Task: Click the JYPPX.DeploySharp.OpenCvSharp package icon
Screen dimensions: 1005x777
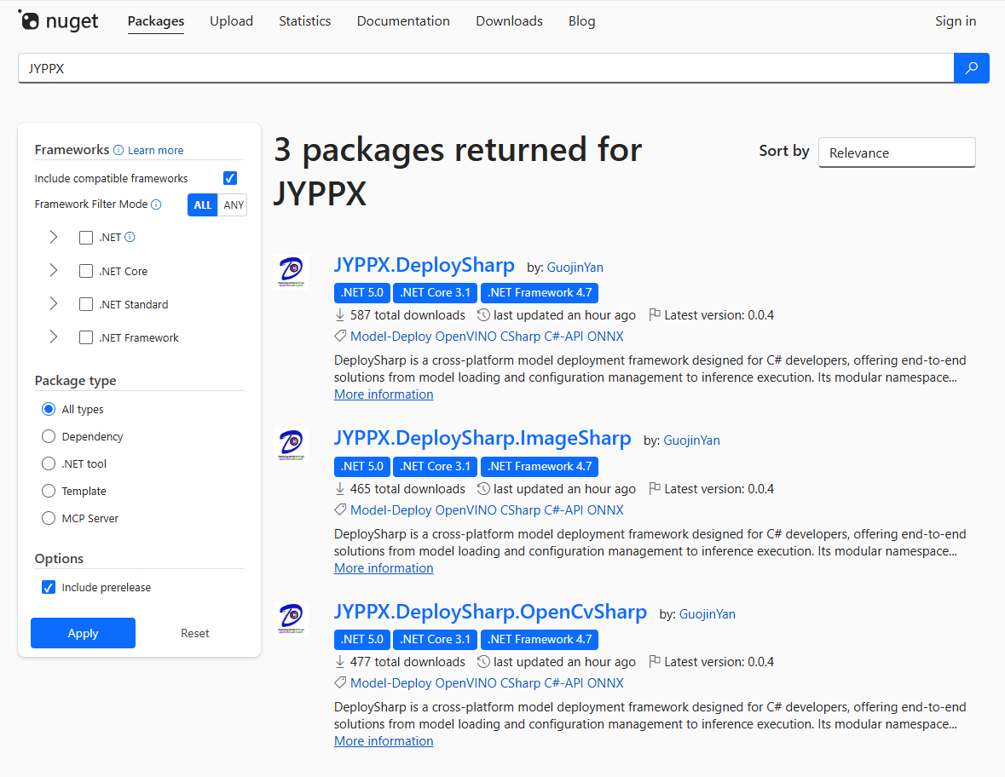Action: (292, 619)
